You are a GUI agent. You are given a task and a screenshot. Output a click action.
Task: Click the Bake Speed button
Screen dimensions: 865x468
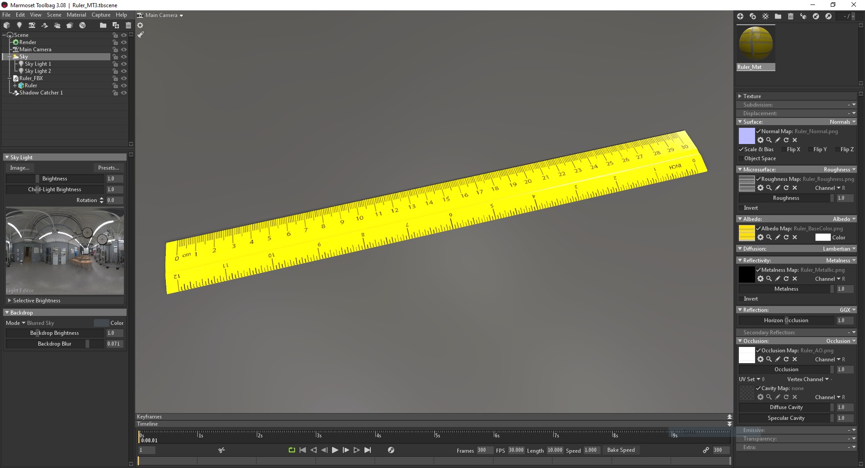[x=621, y=450]
